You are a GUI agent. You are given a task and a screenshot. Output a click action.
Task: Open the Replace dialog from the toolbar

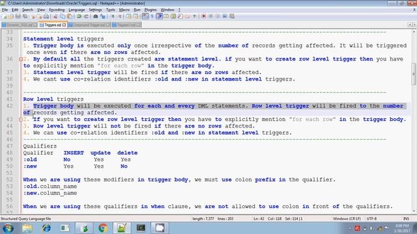coord(103,16)
